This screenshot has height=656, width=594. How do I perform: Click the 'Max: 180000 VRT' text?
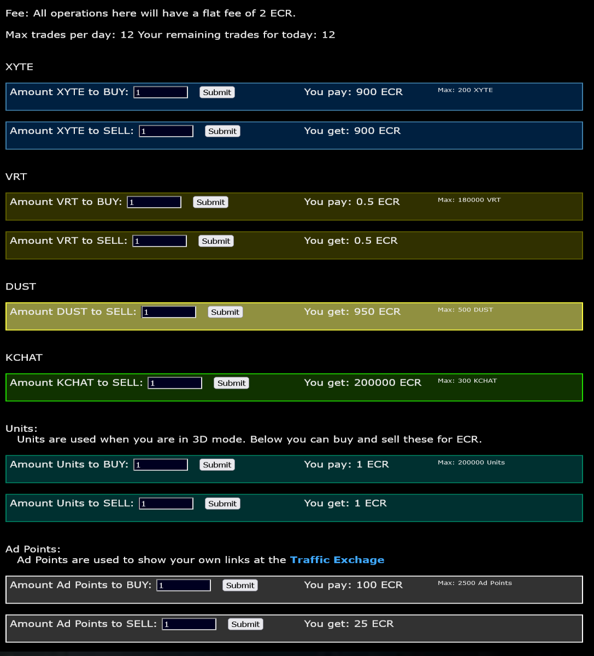pyautogui.click(x=469, y=200)
